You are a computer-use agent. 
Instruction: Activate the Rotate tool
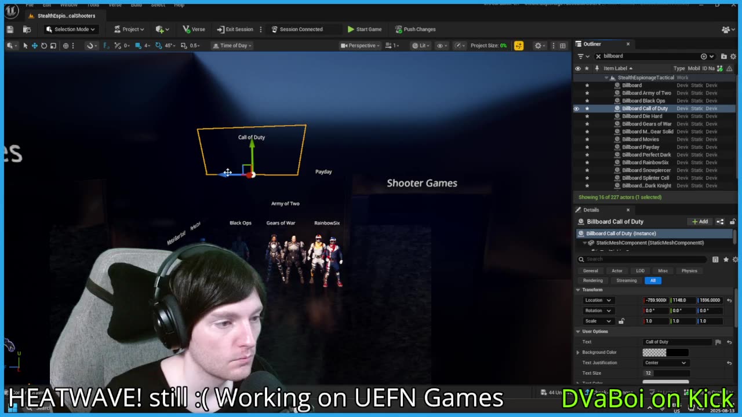click(x=43, y=45)
